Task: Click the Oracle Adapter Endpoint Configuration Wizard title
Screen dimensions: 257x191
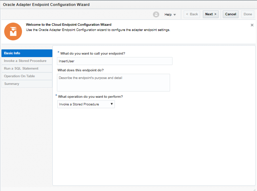Action: (x=46, y=5)
